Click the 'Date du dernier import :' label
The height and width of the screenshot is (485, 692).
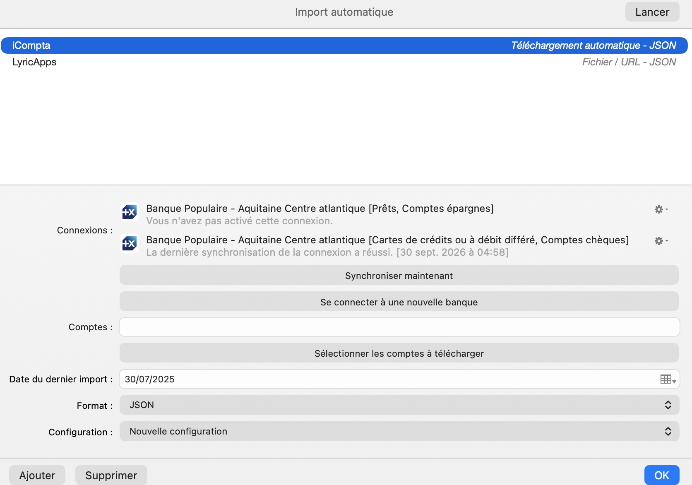tap(61, 379)
